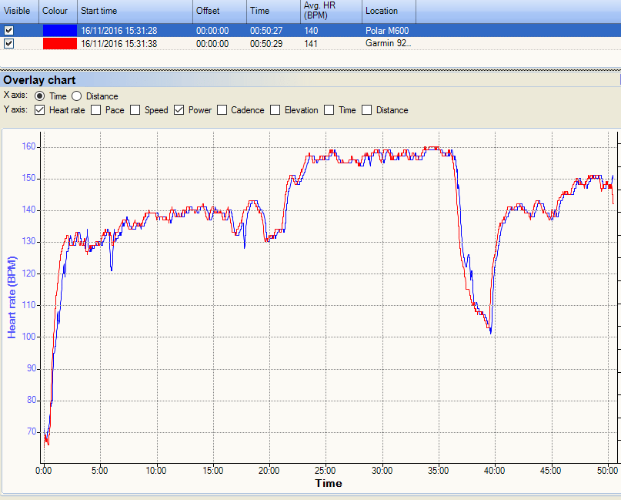Enable Cadence Y axis checkbox
The height and width of the screenshot is (500, 621).
coord(222,110)
